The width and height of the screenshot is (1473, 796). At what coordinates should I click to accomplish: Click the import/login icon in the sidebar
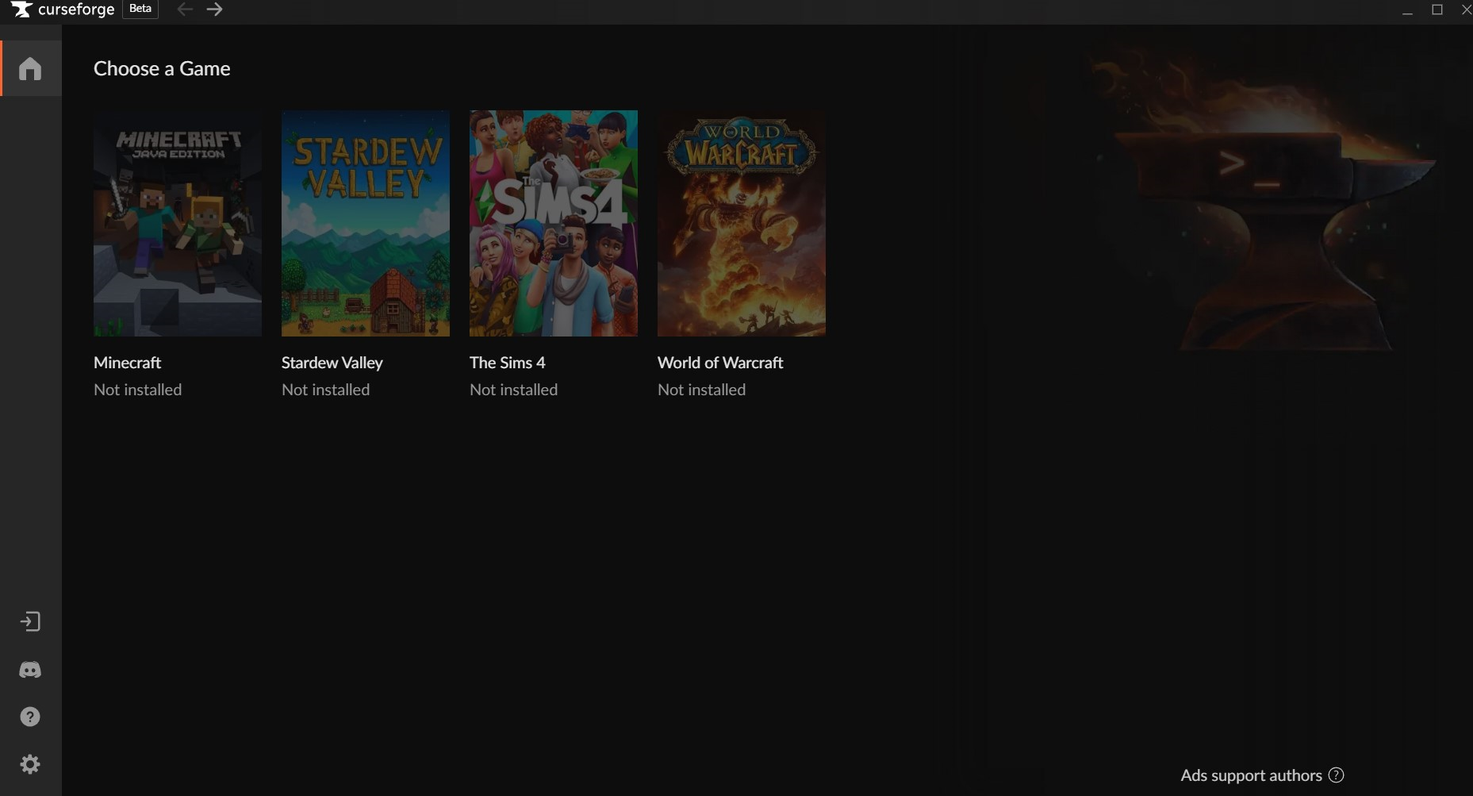[x=29, y=621]
